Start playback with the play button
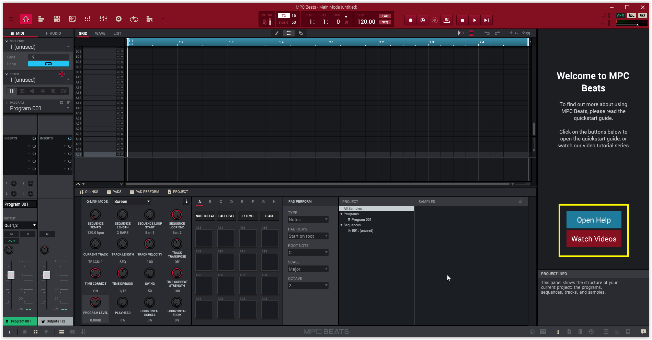 (x=474, y=20)
